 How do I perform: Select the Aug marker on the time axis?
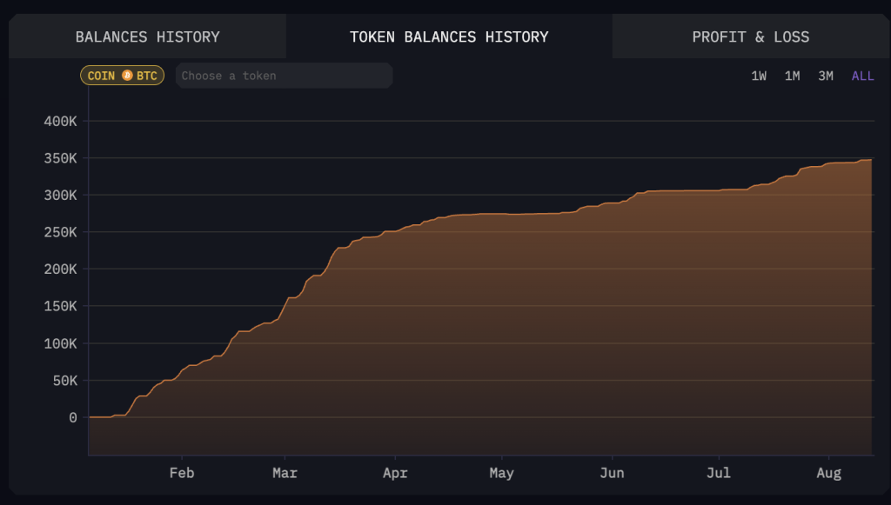pos(829,473)
